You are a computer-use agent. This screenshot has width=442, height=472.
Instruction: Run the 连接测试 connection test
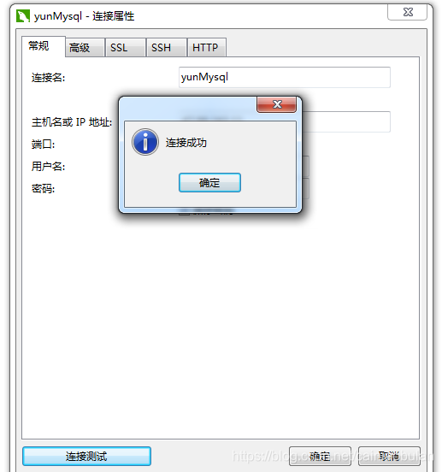click(x=86, y=456)
